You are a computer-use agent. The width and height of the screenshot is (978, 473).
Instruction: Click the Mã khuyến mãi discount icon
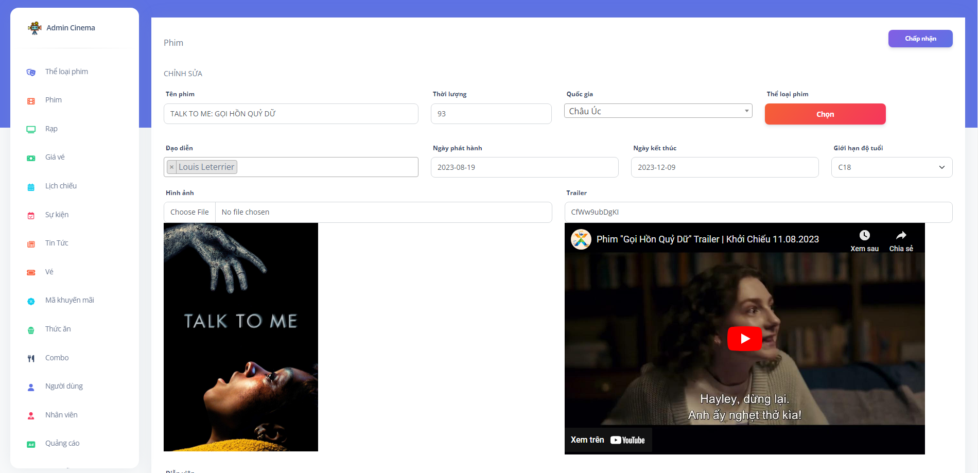pos(31,301)
